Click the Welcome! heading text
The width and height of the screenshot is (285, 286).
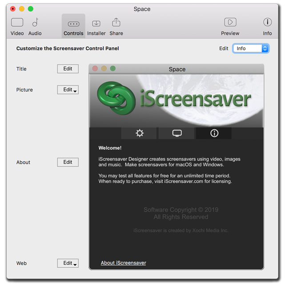[110, 148]
